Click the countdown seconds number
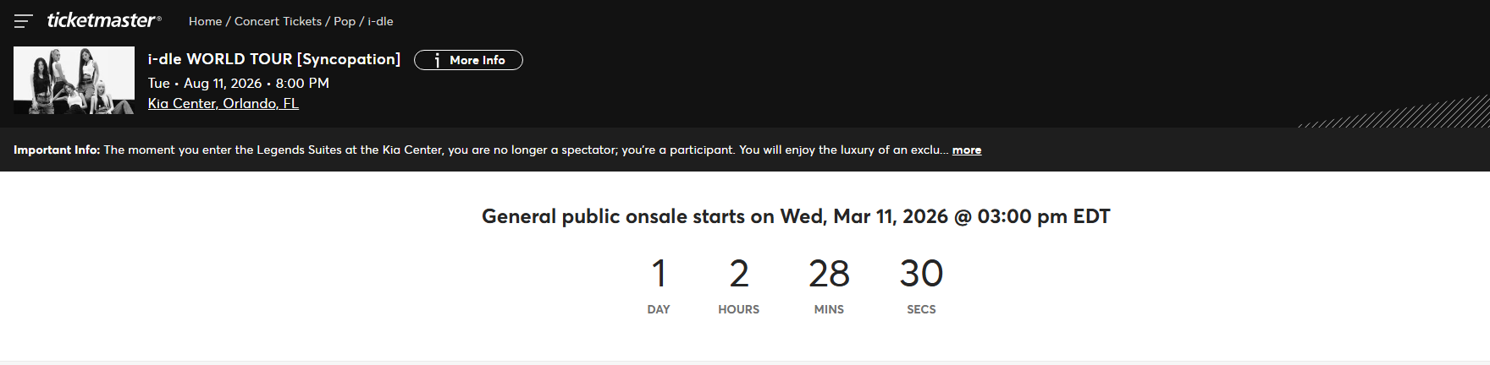 pos(921,274)
